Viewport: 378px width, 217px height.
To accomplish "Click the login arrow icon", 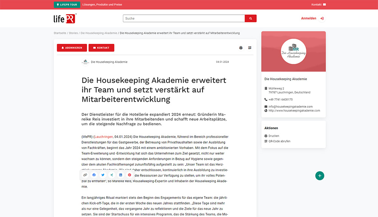I will [x=322, y=18].
